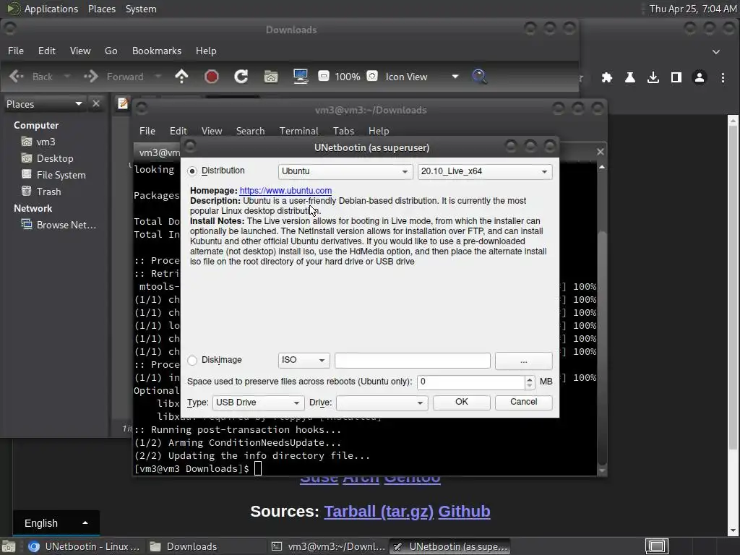Select the Diskimage radio button
Image resolution: width=740 pixels, height=555 pixels.
192,360
